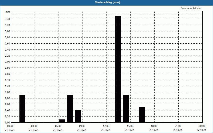Select the 1,40 y-axis value

click(7, 80)
